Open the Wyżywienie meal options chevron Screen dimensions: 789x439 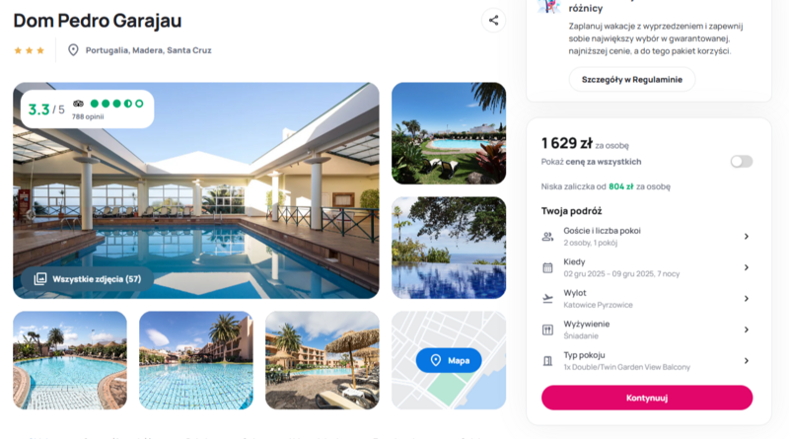point(747,329)
